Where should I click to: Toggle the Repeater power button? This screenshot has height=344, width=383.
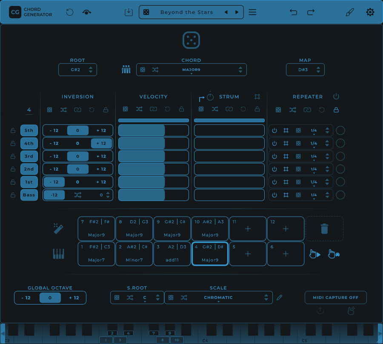336,97
